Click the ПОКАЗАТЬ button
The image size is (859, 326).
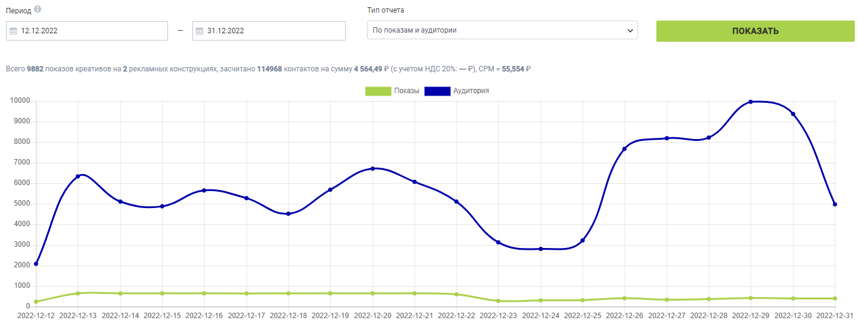(x=755, y=31)
